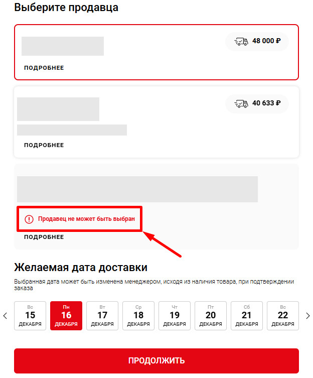Image resolution: width=313 pixels, height=378 pixels.
Task: Set delivery to Saturday 21 December
Action: (247, 316)
